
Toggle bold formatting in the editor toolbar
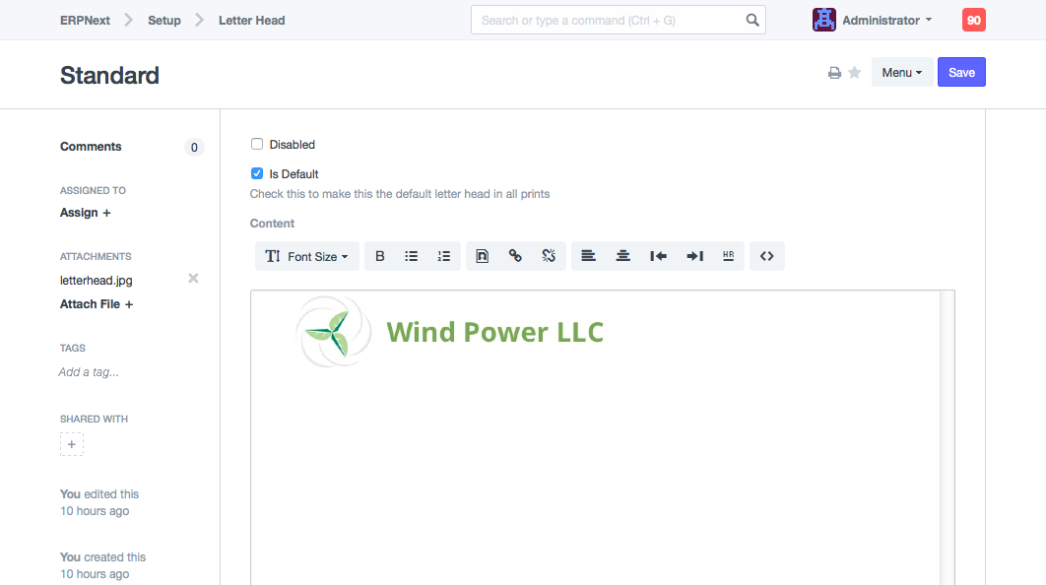point(380,256)
